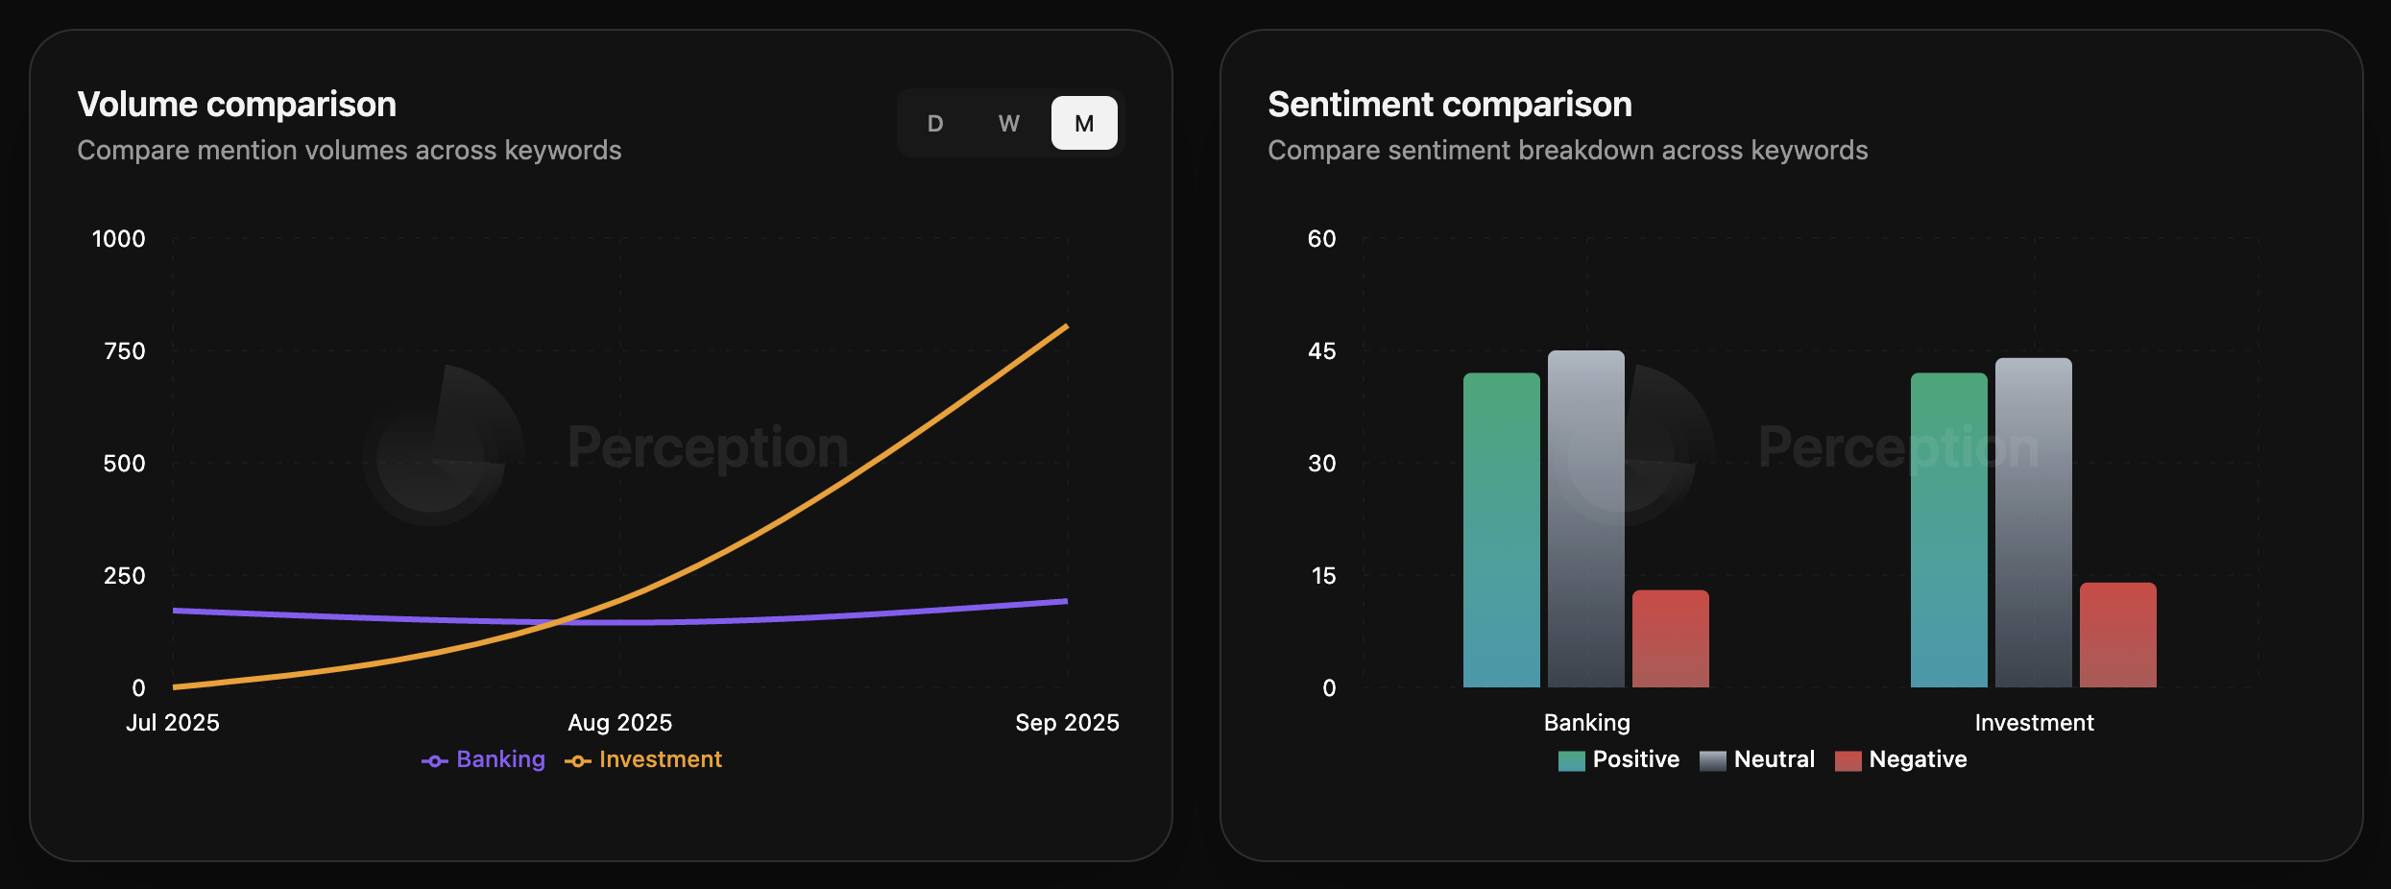
Task: Click Investment's red negative sentiment bar
Action: point(2117,635)
